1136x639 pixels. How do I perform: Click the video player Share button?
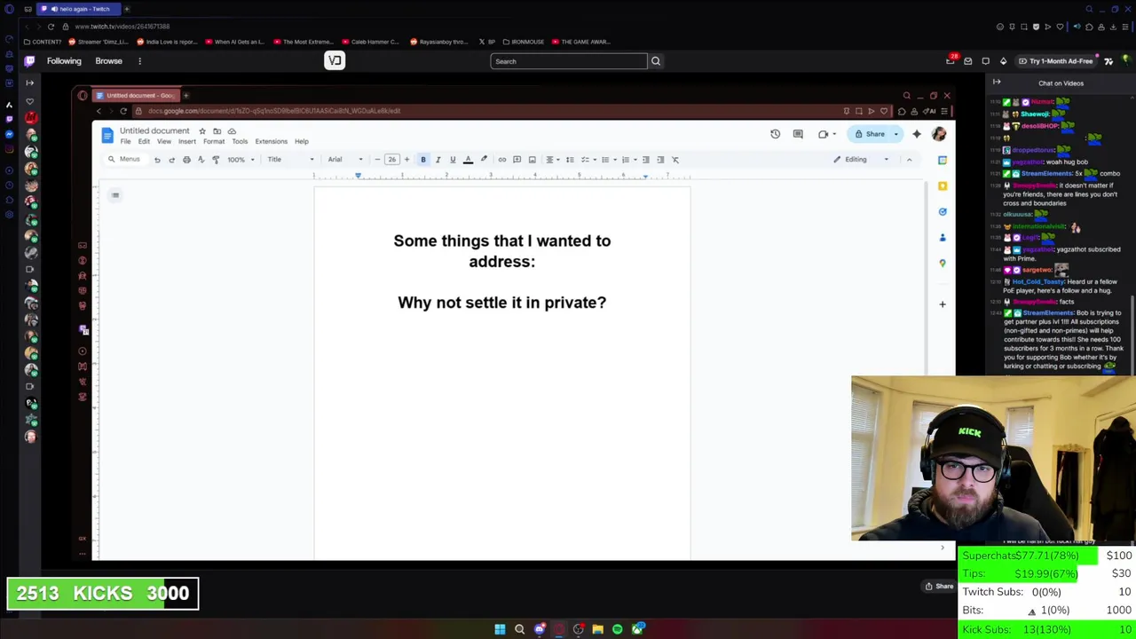click(x=939, y=586)
